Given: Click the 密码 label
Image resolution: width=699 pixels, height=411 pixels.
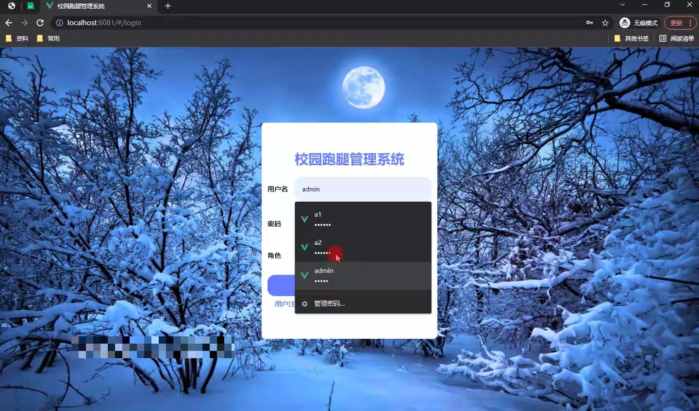Looking at the screenshot, I should point(274,224).
